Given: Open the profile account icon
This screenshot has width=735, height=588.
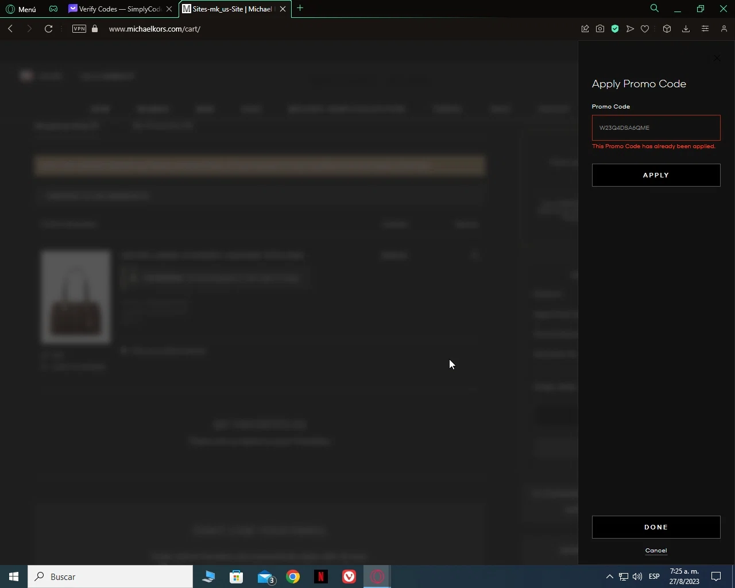Looking at the screenshot, I should coord(724,29).
